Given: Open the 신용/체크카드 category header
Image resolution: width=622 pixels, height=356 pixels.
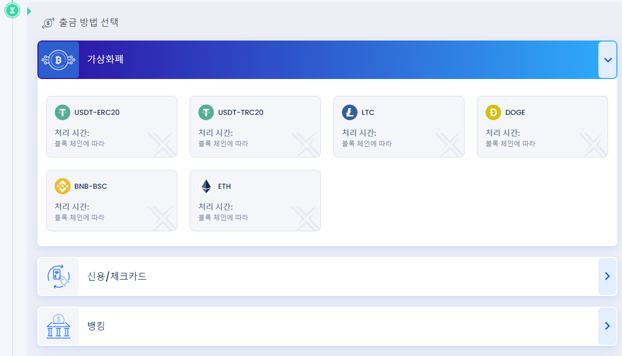Looking at the screenshot, I should 327,276.
